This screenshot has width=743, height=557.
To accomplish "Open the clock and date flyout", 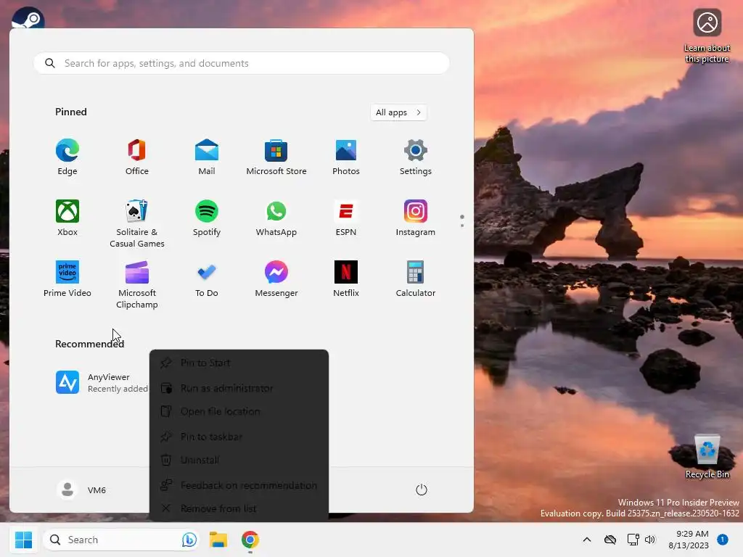I will pyautogui.click(x=689, y=540).
